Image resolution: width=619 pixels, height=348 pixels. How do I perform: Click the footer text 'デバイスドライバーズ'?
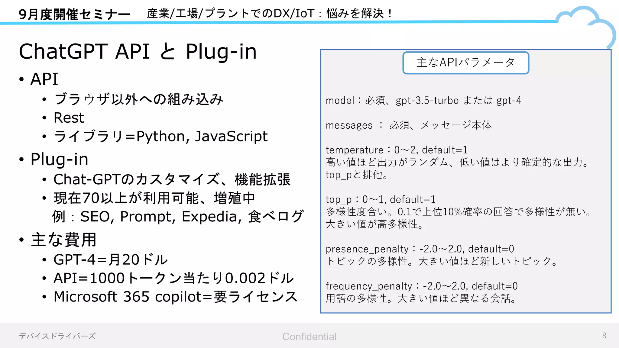click(57, 336)
